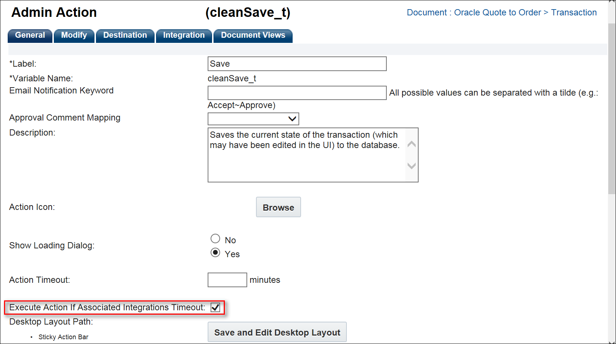
Task: Uncheck Execute Action If Associated Integrations Timeout
Action: (215, 307)
